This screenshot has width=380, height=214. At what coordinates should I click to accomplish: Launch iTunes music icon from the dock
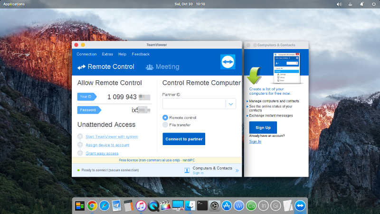point(141,206)
